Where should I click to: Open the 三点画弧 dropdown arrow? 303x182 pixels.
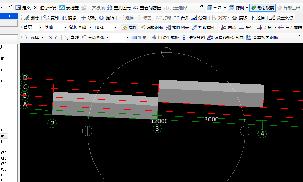(108, 37)
